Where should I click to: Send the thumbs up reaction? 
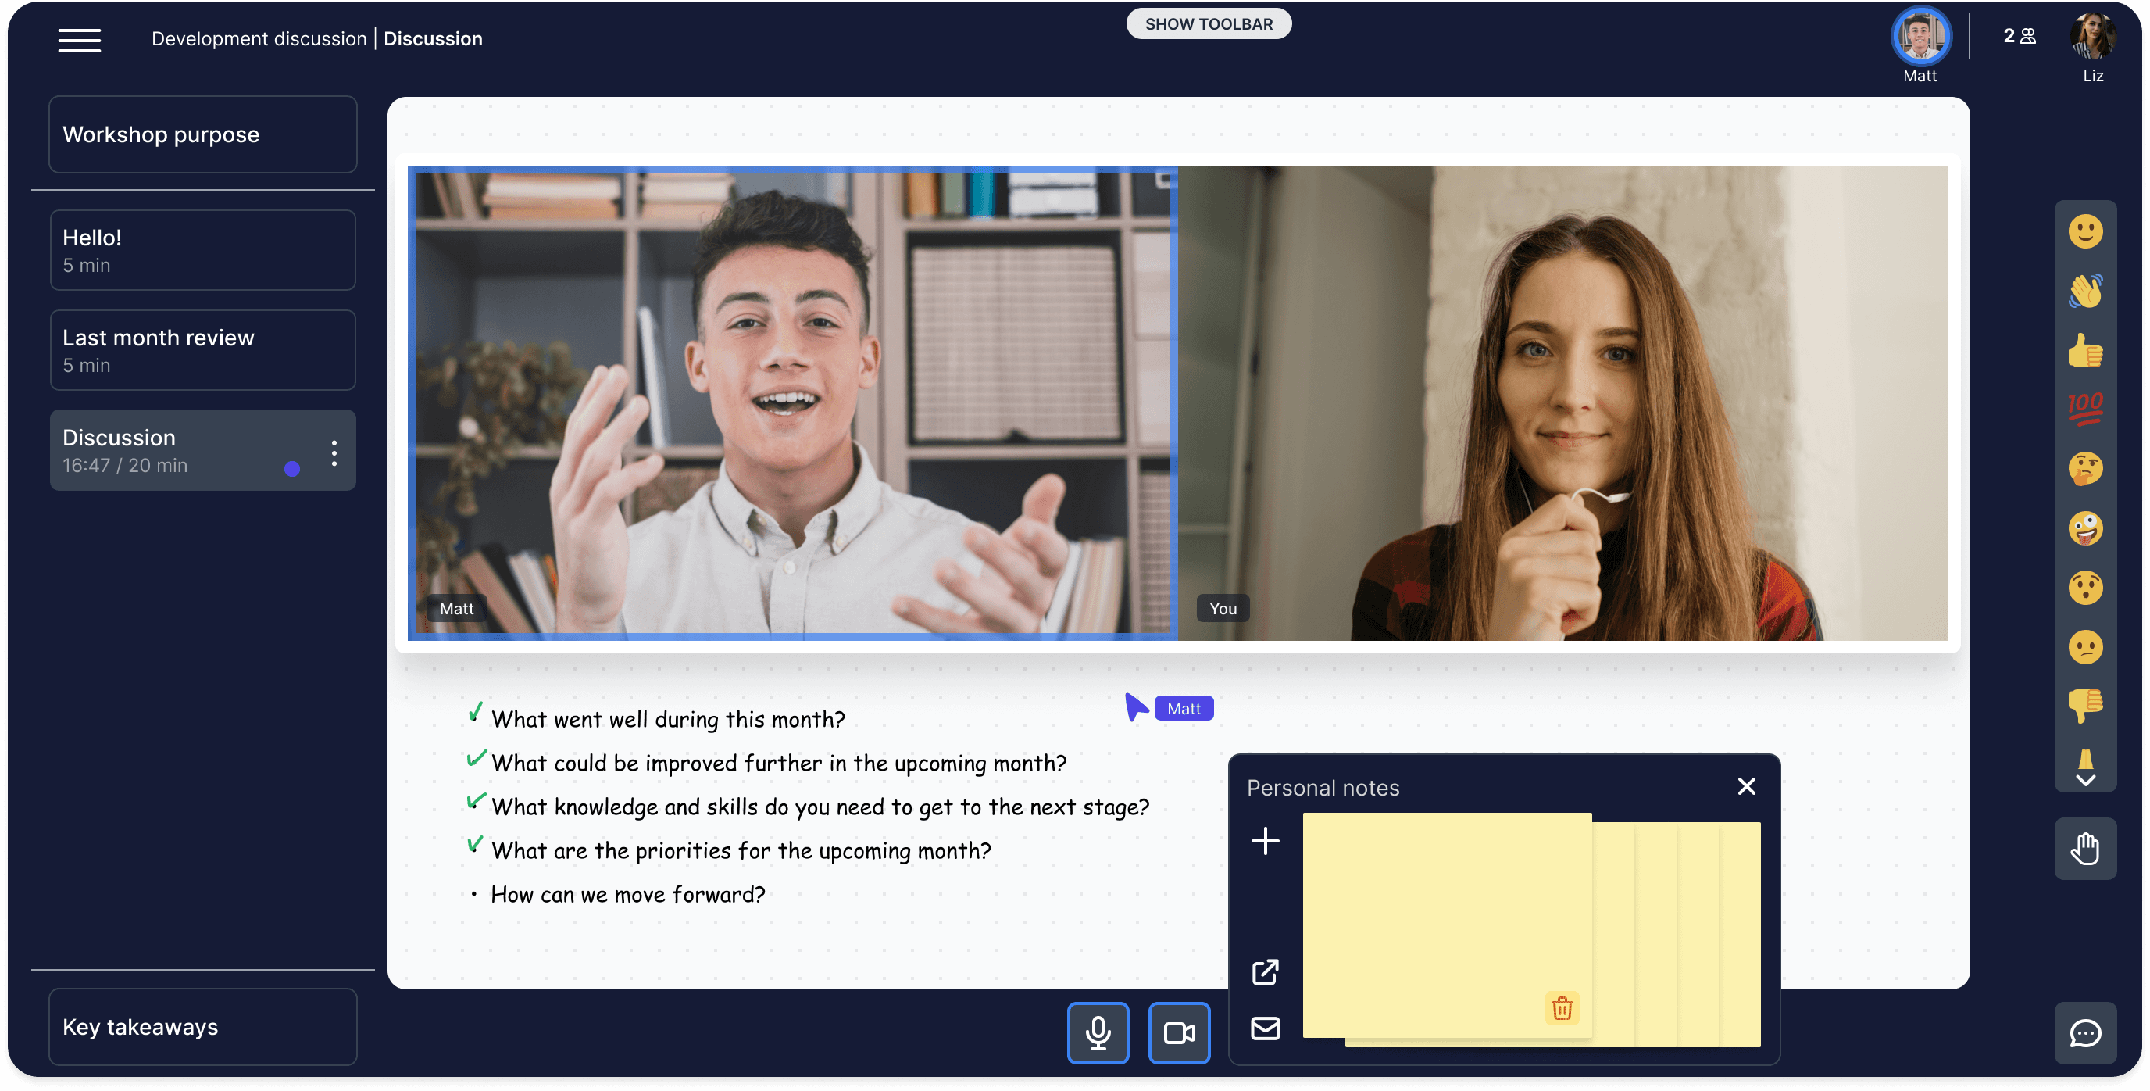click(2084, 352)
